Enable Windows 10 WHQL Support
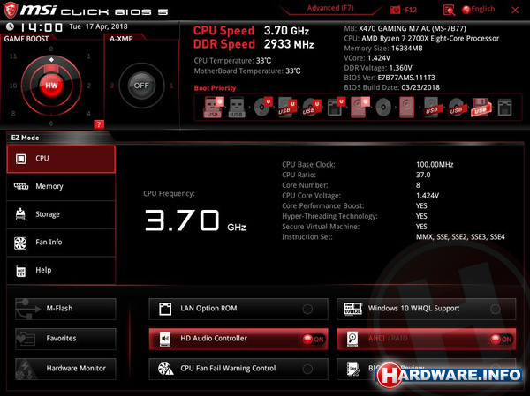Viewport: 530px width, 396px height. point(427,309)
